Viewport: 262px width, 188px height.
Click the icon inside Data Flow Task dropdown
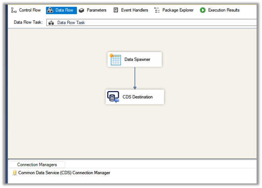coord(52,23)
